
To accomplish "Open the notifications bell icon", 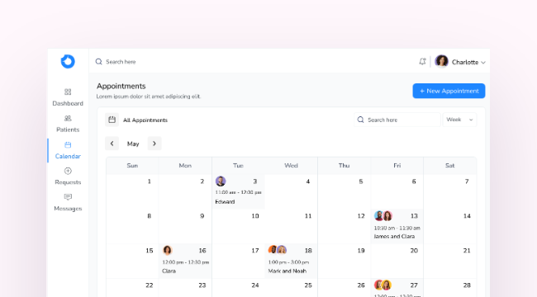I will point(422,62).
